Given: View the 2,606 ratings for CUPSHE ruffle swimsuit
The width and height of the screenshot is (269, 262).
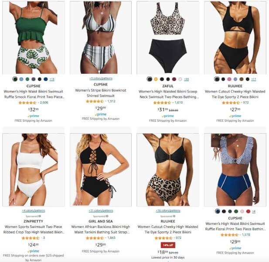Looking at the screenshot, I should [44, 103].
